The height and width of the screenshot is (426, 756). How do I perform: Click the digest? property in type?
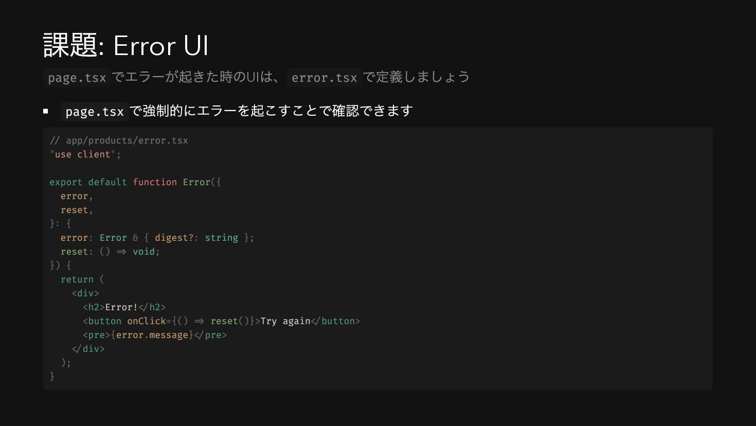174,238
